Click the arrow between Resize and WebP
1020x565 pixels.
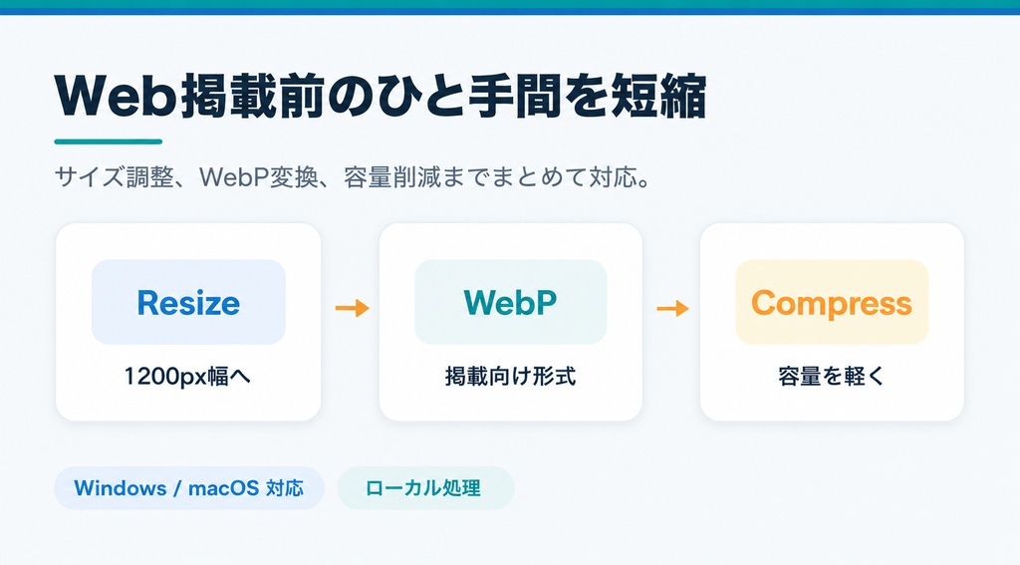pos(352,308)
